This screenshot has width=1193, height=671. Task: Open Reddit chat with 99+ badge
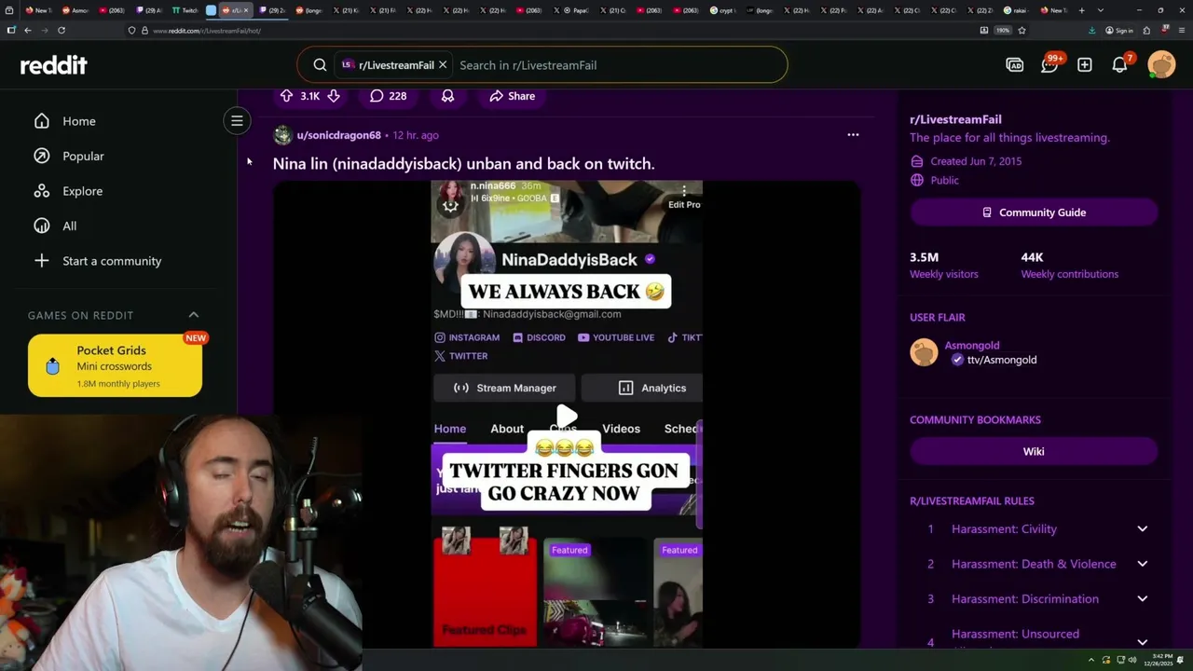1049,65
